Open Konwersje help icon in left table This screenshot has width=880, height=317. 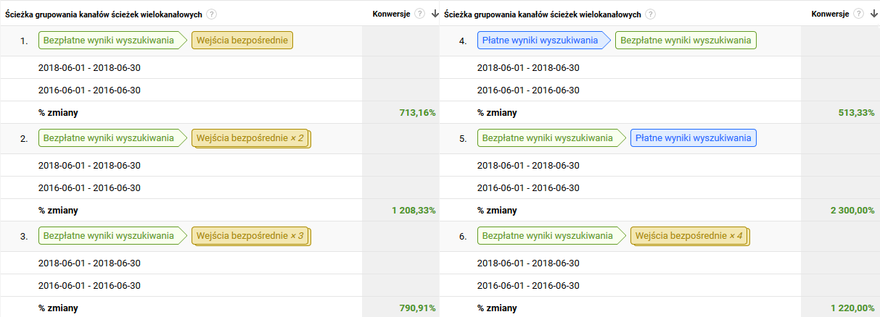pos(420,14)
